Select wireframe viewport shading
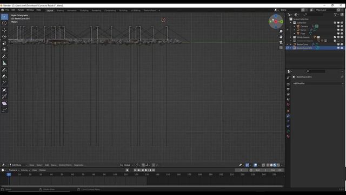This screenshot has width=346, height=195. (x=268, y=165)
